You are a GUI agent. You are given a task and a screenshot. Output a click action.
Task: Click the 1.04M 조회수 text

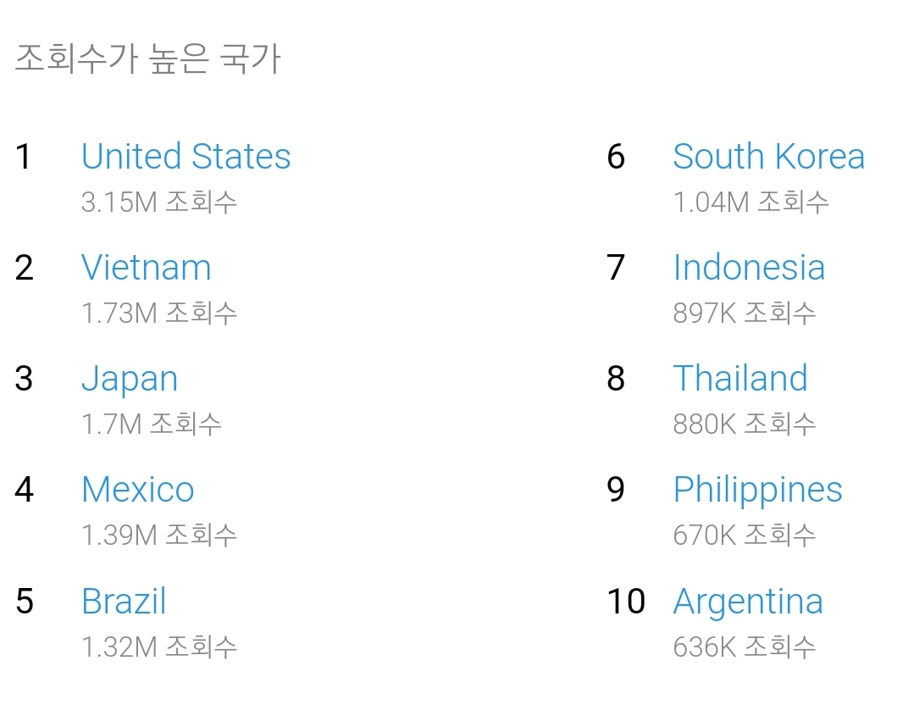coord(751,202)
